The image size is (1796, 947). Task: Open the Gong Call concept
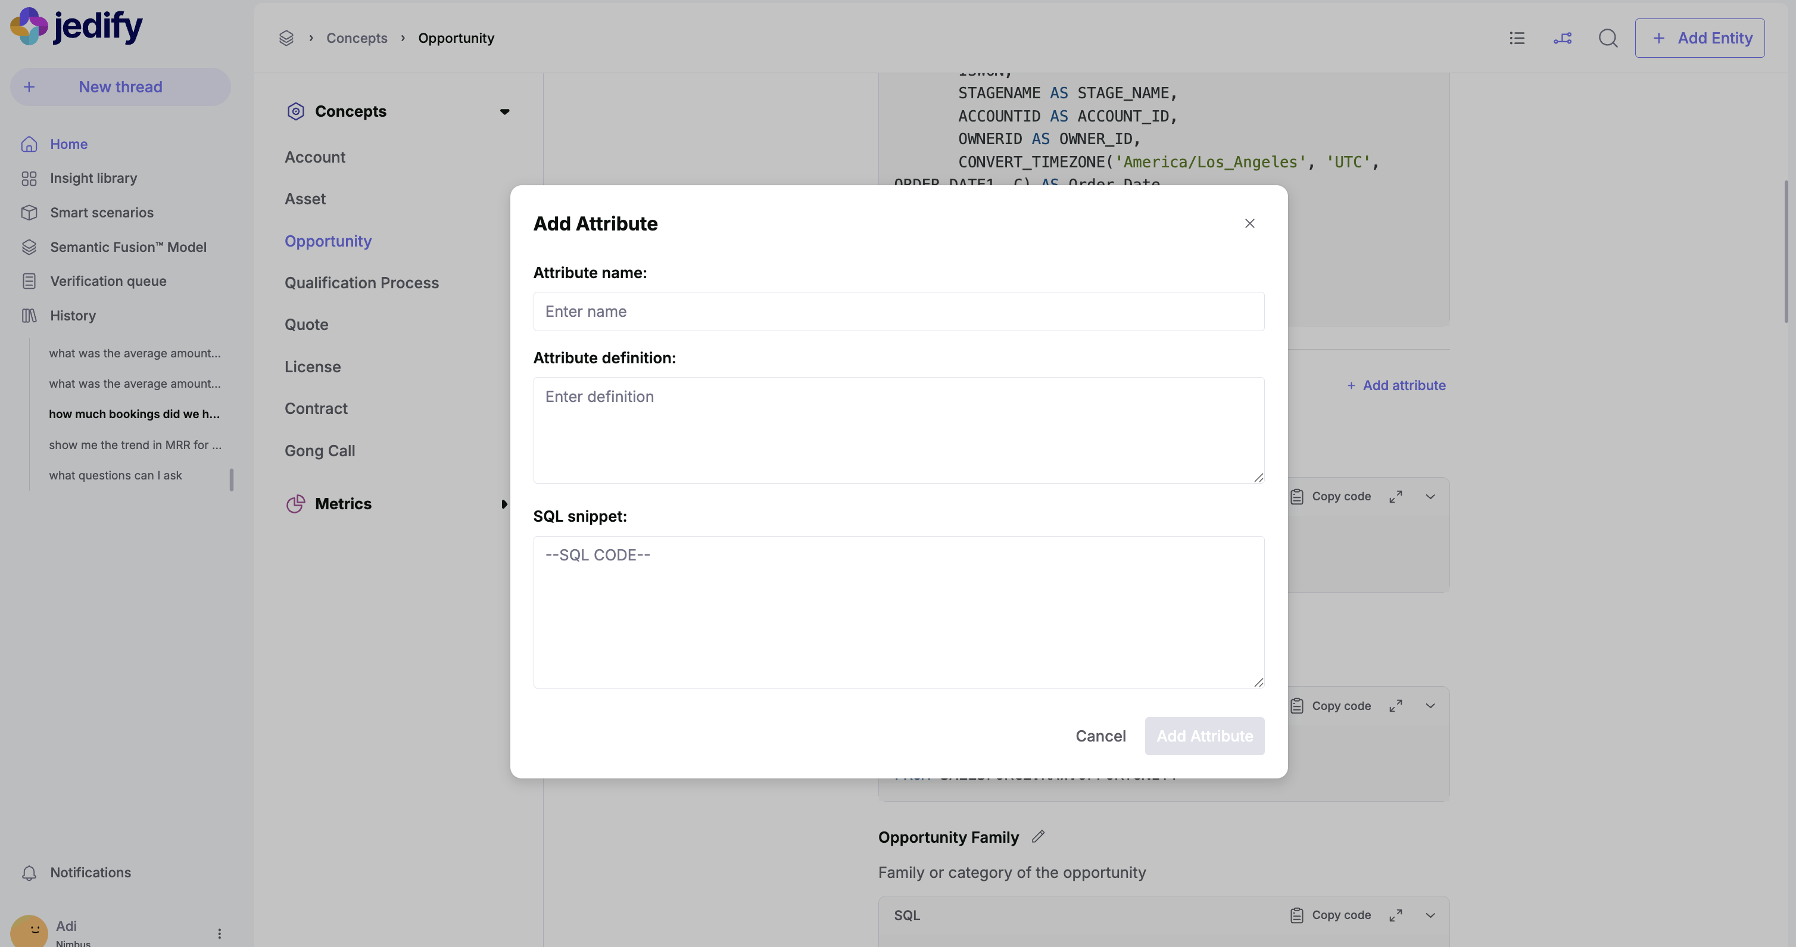pos(319,451)
